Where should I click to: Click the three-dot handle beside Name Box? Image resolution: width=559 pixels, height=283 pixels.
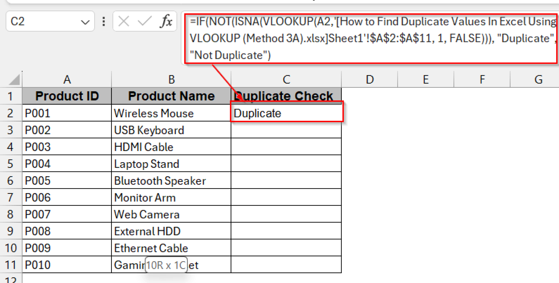pyautogui.click(x=104, y=21)
